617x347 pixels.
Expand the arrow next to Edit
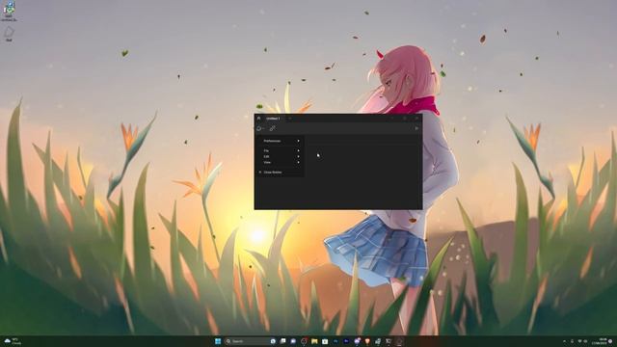coord(298,156)
